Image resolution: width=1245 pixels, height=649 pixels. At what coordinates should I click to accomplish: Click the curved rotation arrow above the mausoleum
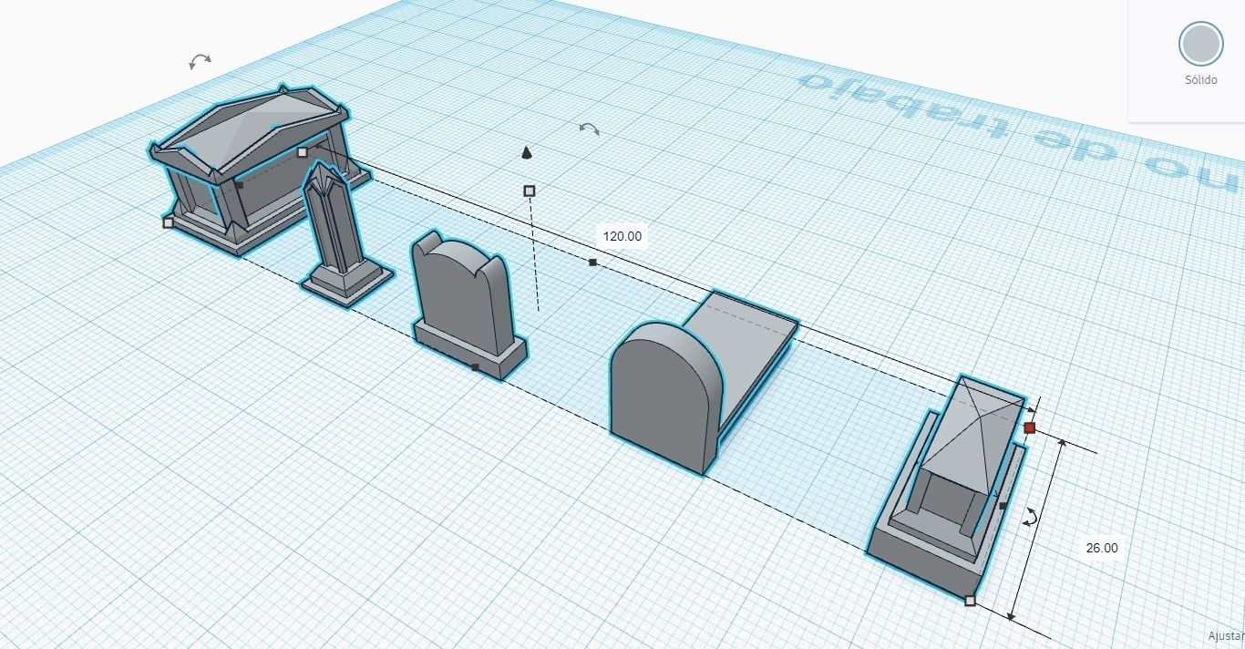click(200, 59)
